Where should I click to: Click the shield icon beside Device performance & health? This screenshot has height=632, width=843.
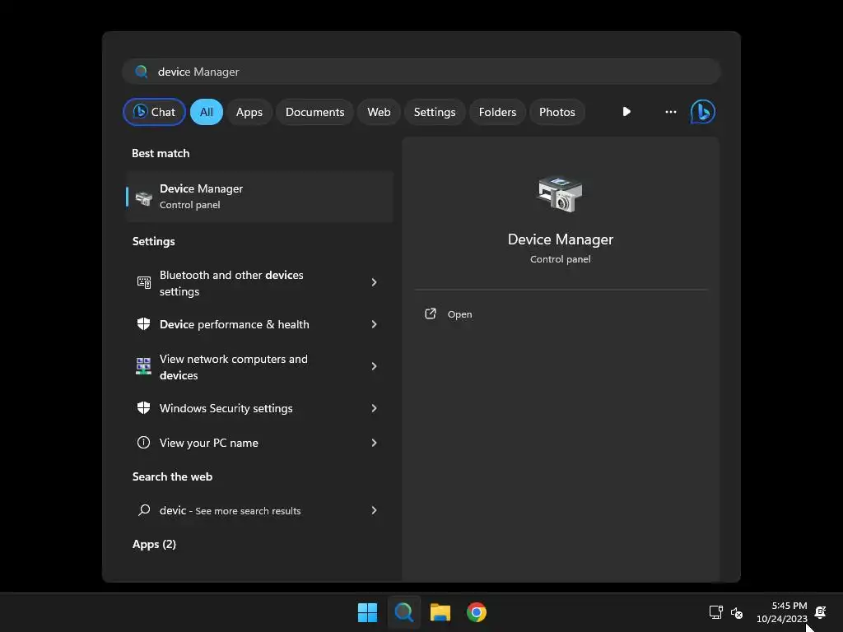[143, 323]
